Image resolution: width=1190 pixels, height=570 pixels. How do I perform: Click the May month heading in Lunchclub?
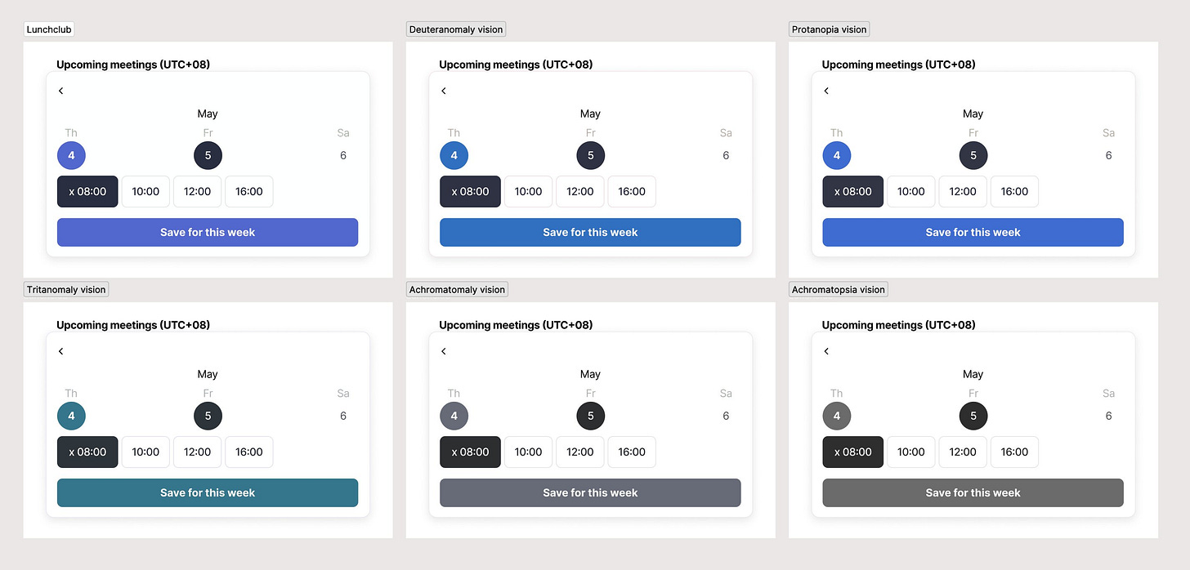(207, 114)
